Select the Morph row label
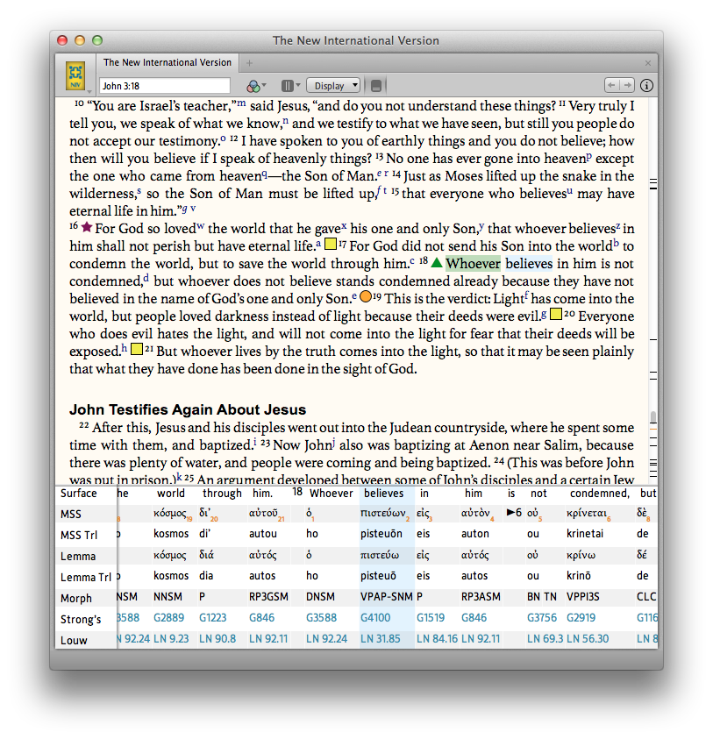 76,599
